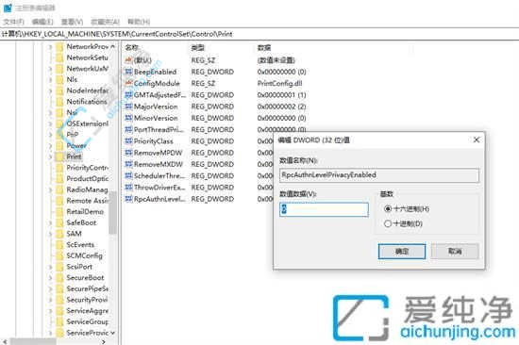Expand the ScsiPort tree node
Viewport: 519px width, 345px height.
pos(50,267)
